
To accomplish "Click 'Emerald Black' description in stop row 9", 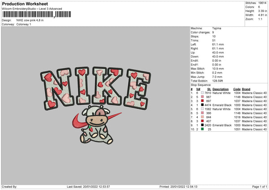I will pos(222,125).
